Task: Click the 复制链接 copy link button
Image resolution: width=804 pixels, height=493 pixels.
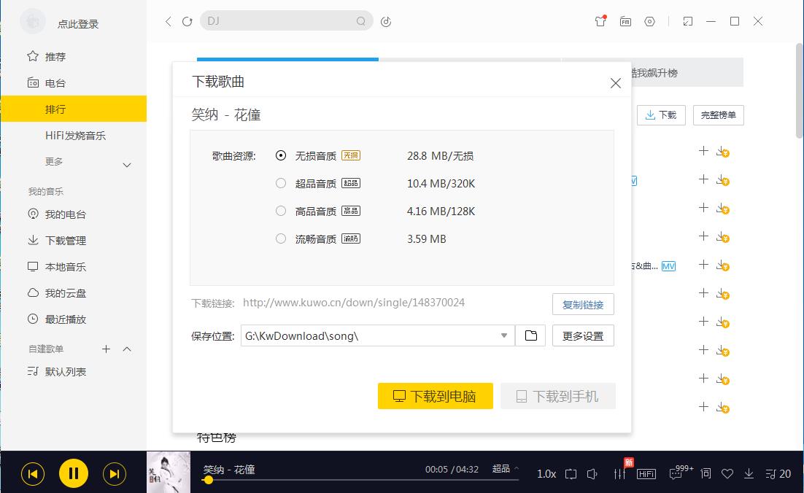Action: pyautogui.click(x=583, y=304)
